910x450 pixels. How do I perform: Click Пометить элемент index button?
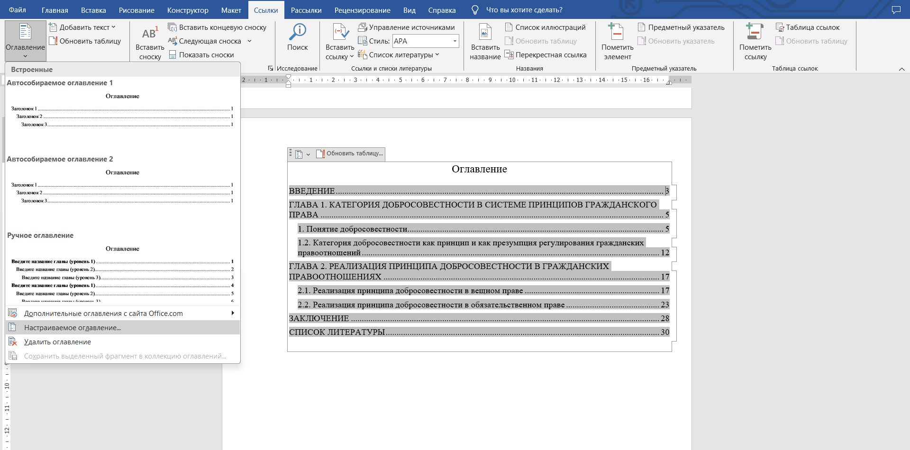coord(618,42)
